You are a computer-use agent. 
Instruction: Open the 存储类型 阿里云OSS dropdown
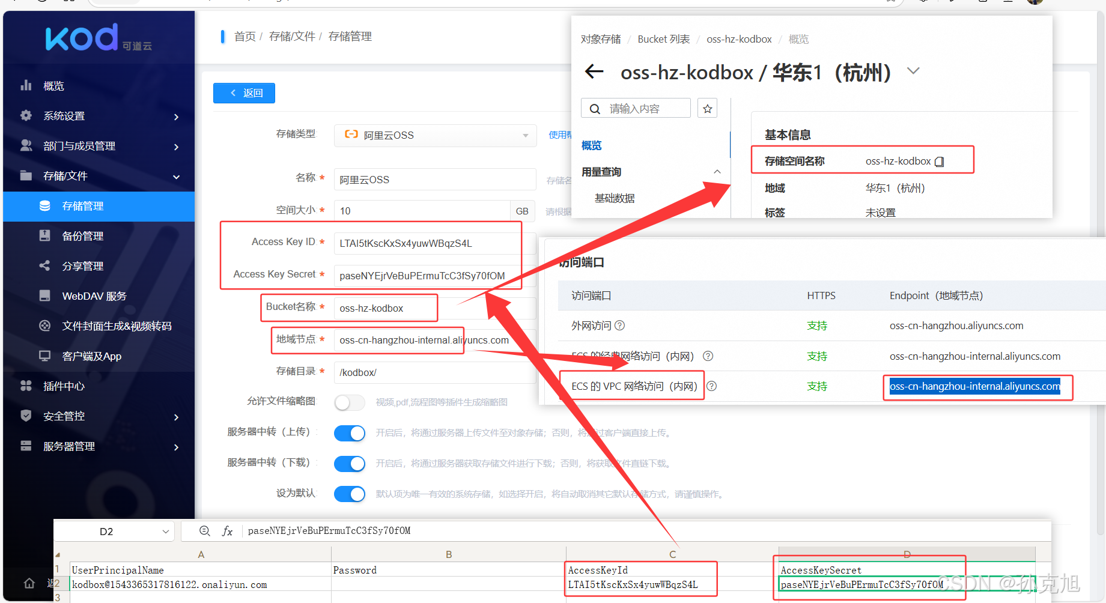point(436,135)
